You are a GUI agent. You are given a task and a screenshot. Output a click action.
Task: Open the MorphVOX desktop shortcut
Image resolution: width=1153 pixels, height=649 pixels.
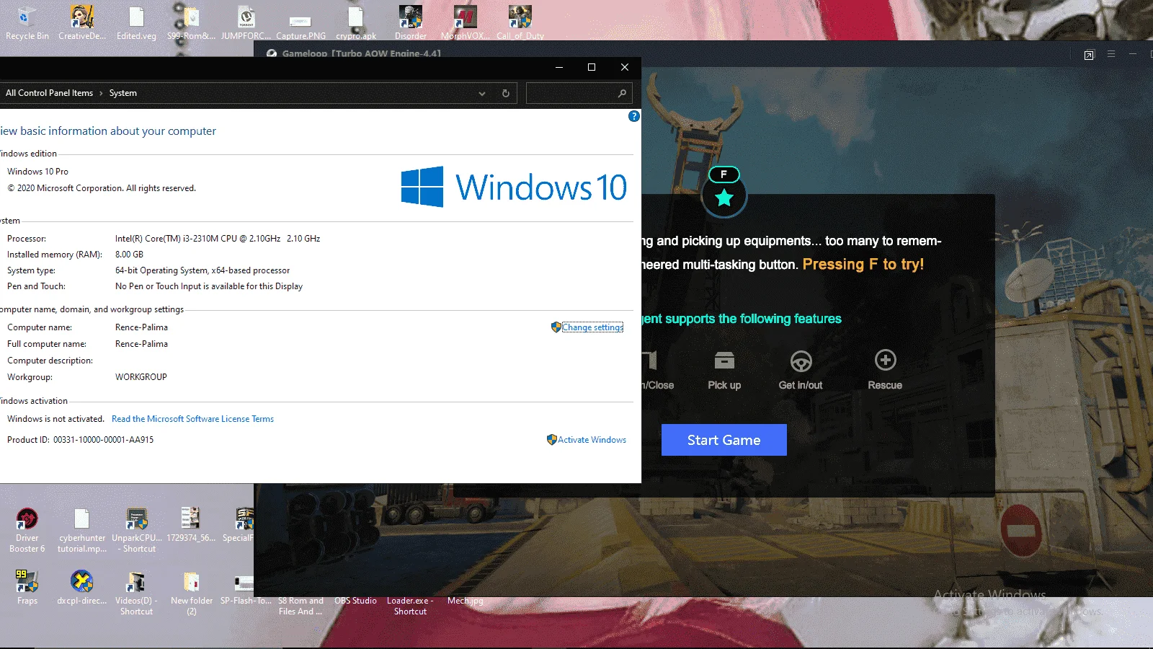pyautogui.click(x=465, y=22)
